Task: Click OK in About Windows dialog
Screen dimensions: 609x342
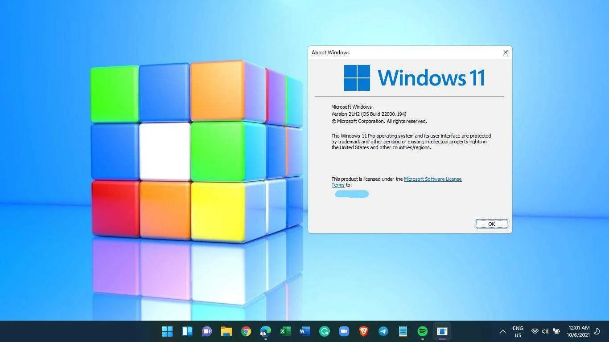Action: click(491, 224)
